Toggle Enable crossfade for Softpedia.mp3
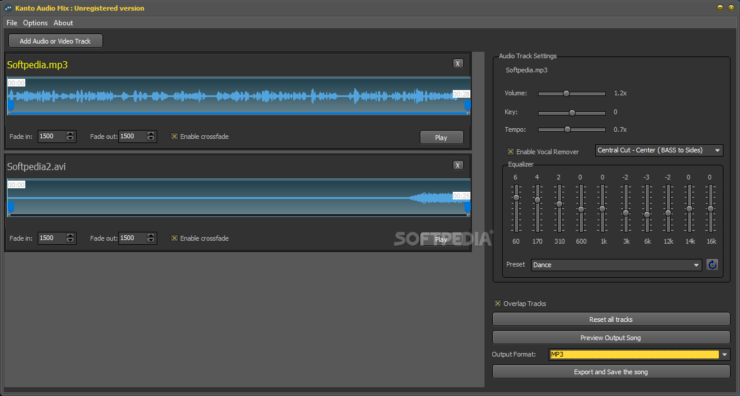This screenshot has width=740, height=396. coord(174,137)
